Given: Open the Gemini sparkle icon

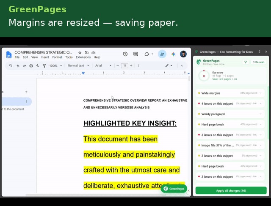Looking at the screenshot, I should (x=173, y=54).
